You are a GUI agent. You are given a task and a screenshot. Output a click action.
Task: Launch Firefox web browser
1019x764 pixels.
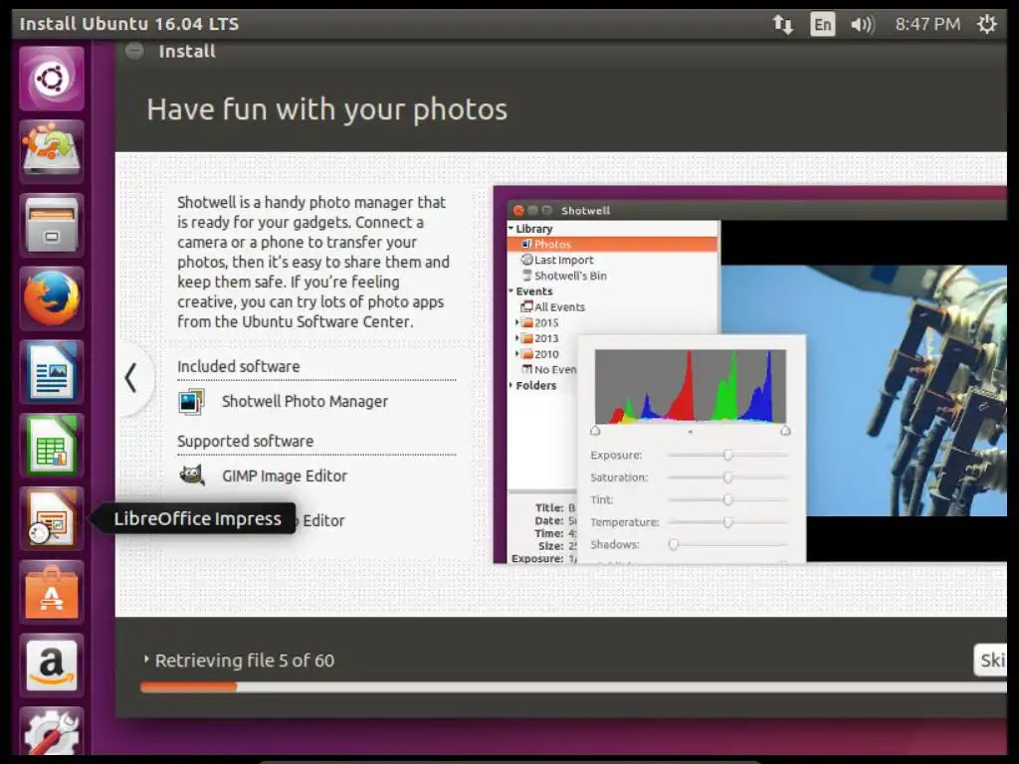click(x=52, y=298)
